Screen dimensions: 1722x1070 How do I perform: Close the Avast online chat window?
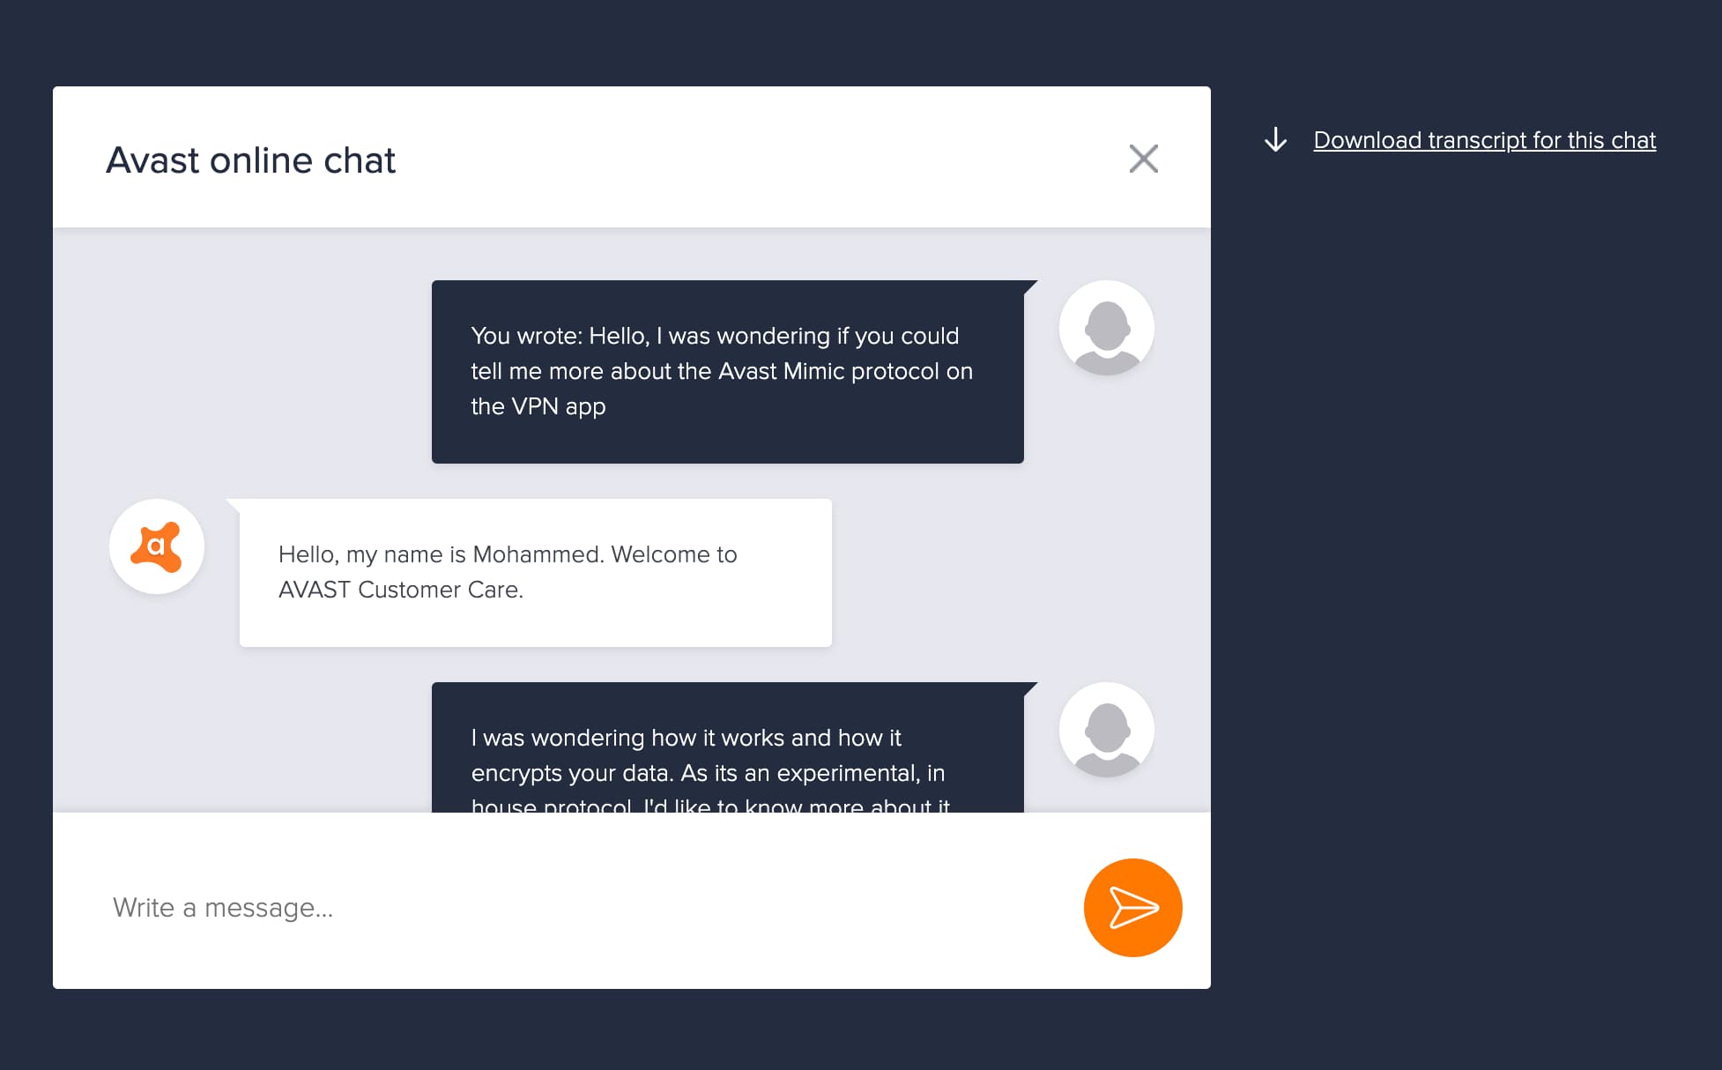pyautogui.click(x=1143, y=159)
